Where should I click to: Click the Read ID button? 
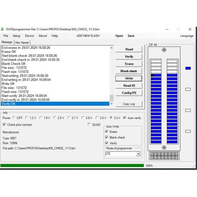point(129,85)
